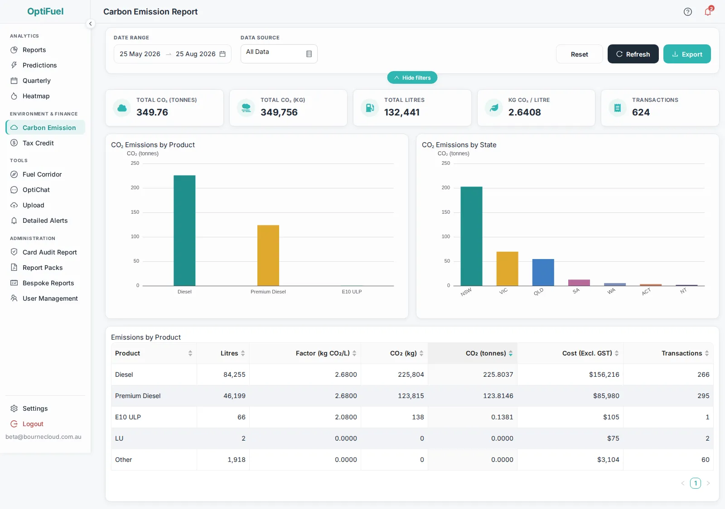Click the Upload cloud icon
This screenshot has width=725, height=509.
[14, 205]
